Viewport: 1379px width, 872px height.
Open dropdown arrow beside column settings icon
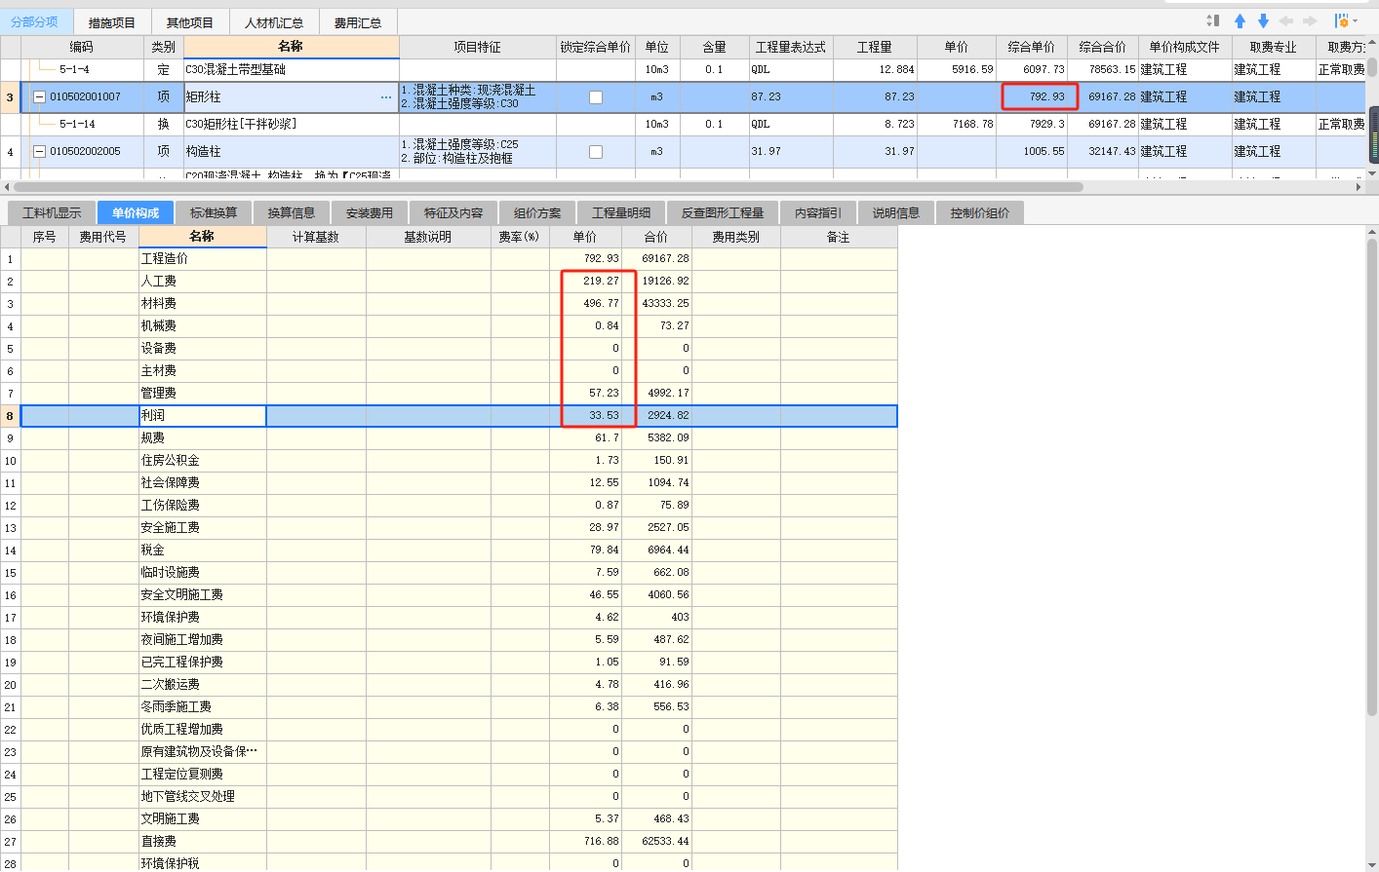(1355, 21)
